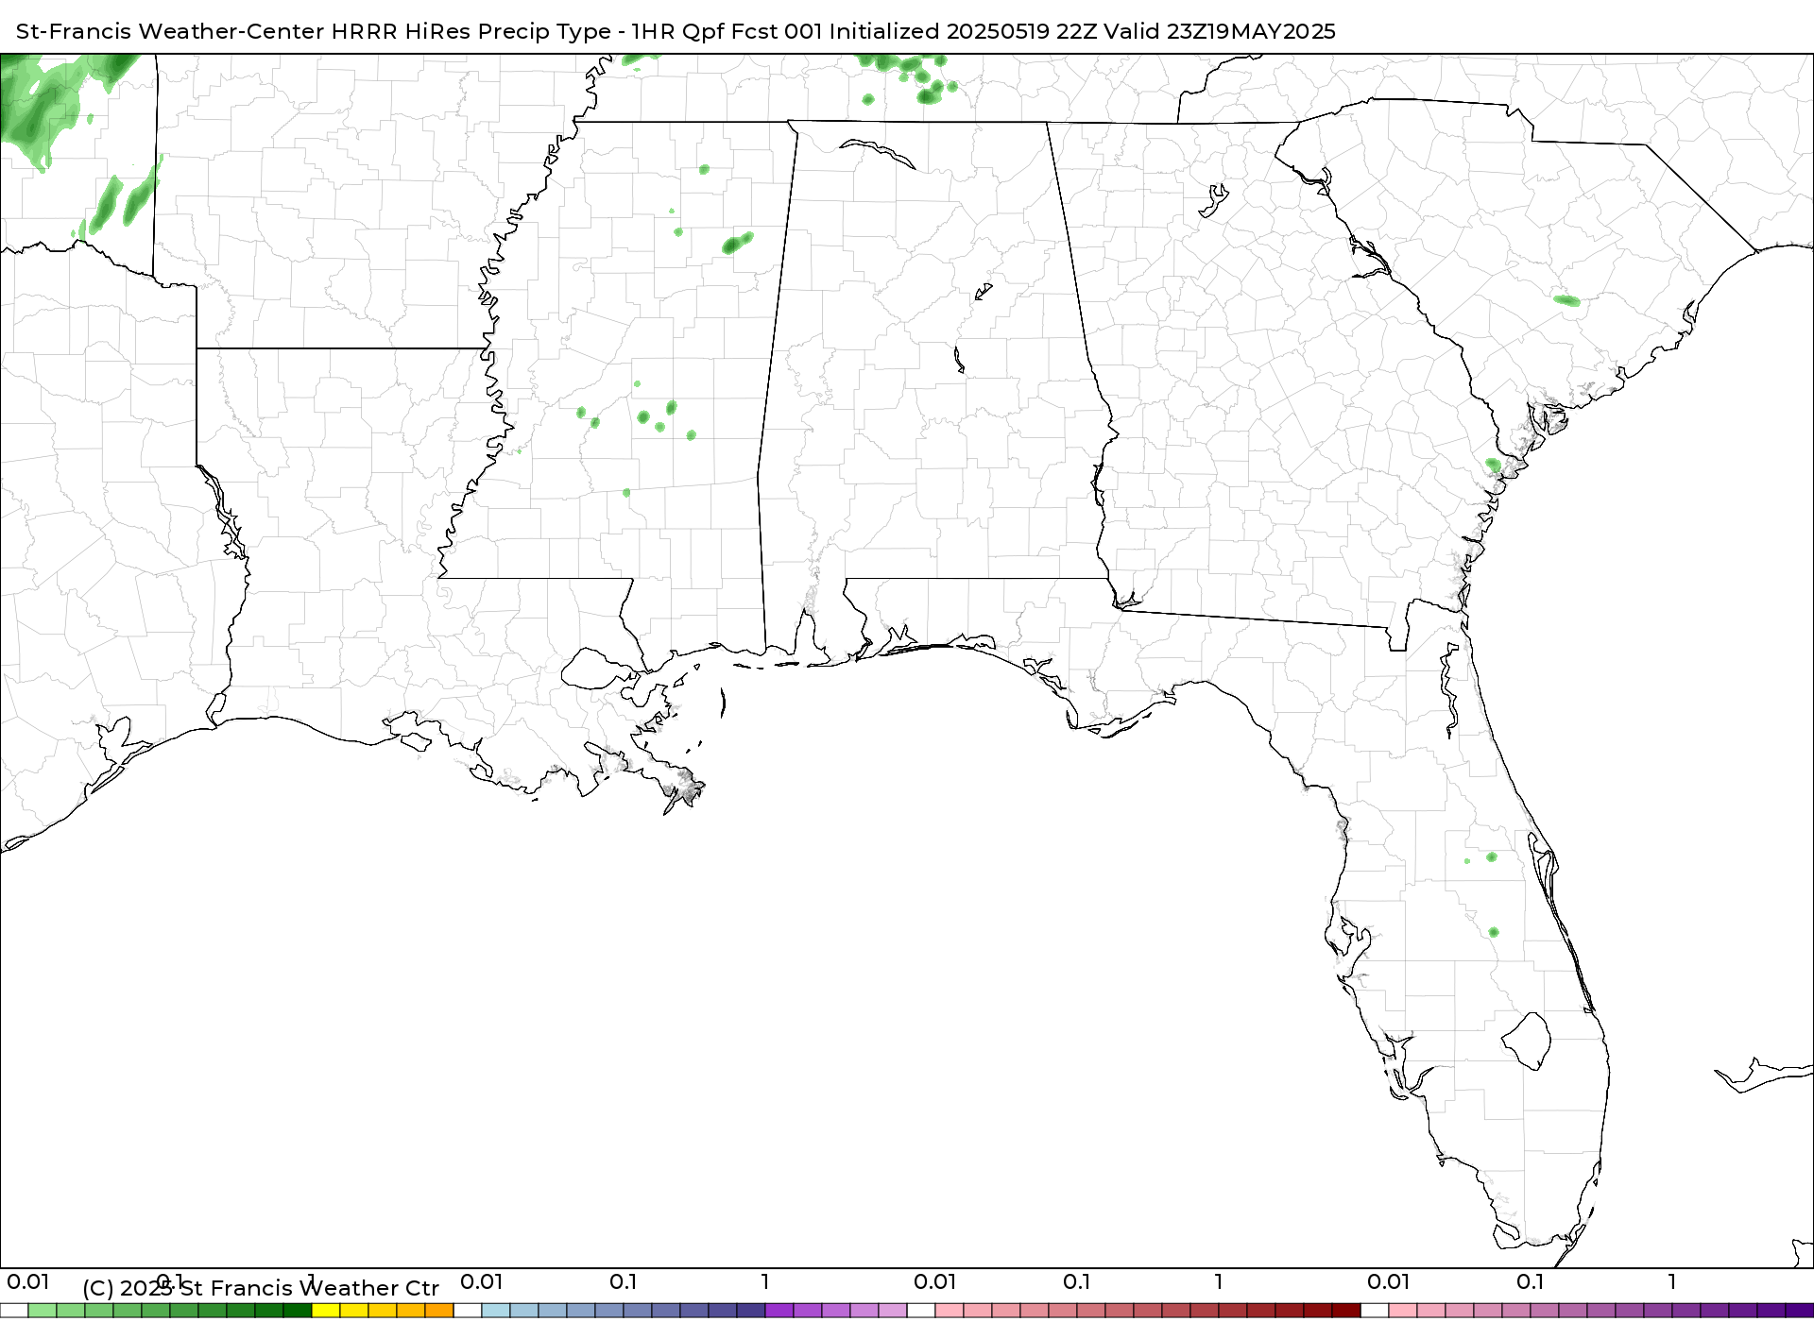Click the 0.01 label above the blue scale
The image size is (1814, 1322).
(482, 1282)
